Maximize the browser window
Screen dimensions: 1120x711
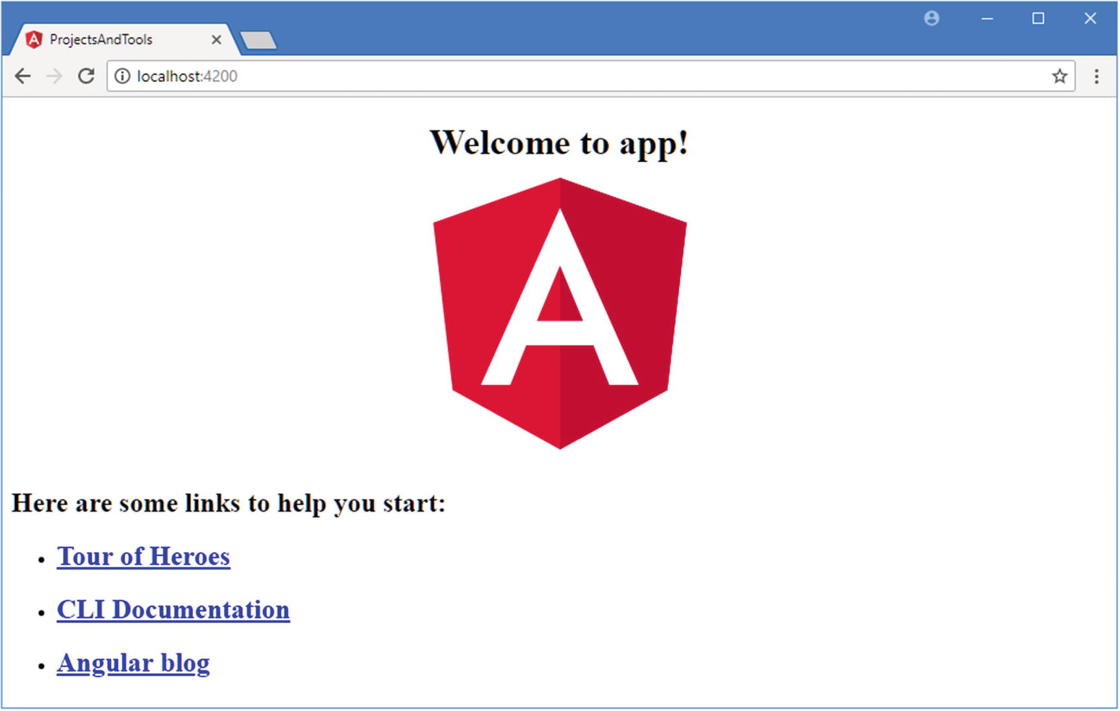pyautogui.click(x=1038, y=19)
